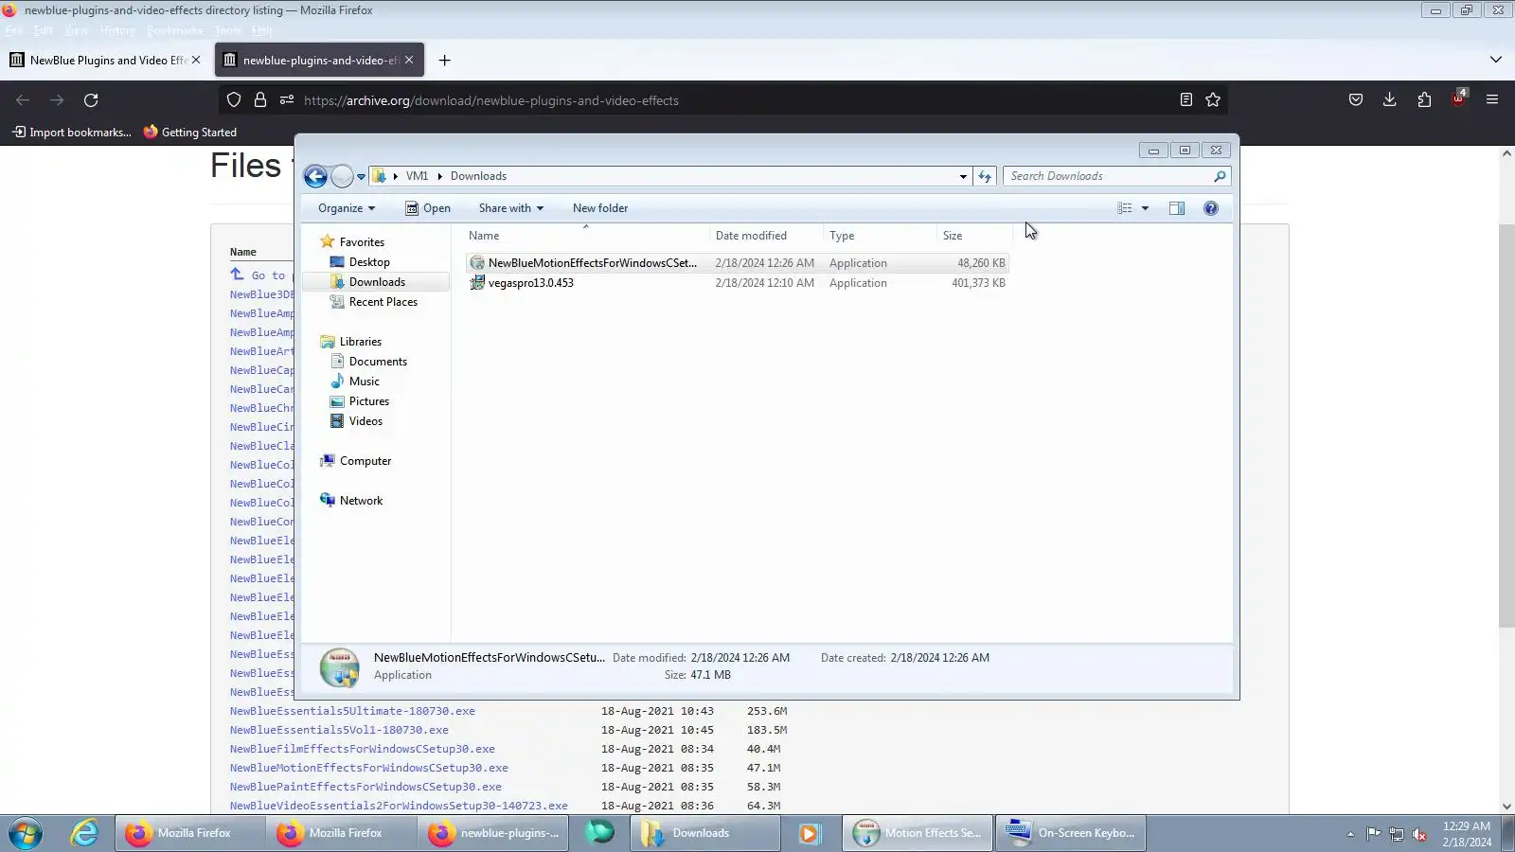The height and width of the screenshot is (852, 1515).
Task: Click the search magnifier in Explorer
Action: point(1220,176)
